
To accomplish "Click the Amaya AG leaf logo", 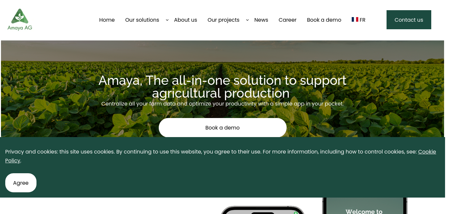I will pyautogui.click(x=20, y=16).
